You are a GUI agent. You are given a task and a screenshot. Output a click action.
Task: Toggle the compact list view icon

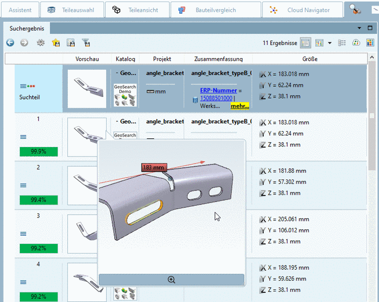342,43
